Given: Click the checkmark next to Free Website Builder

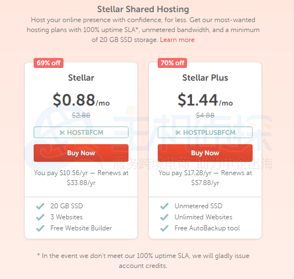Looking at the screenshot, I should click(x=40, y=228).
